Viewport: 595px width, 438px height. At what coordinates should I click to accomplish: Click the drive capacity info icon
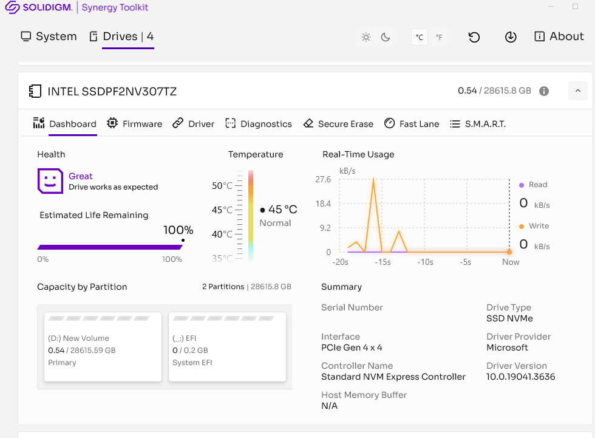(544, 91)
